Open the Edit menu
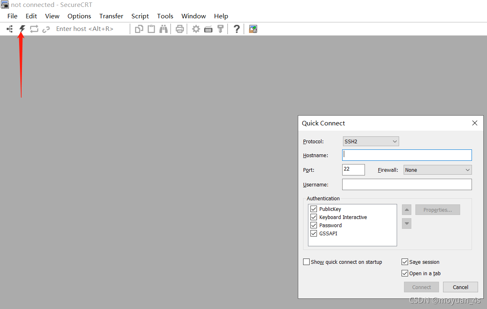The width and height of the screenshot is (487, 309). [x=31, y=16]
